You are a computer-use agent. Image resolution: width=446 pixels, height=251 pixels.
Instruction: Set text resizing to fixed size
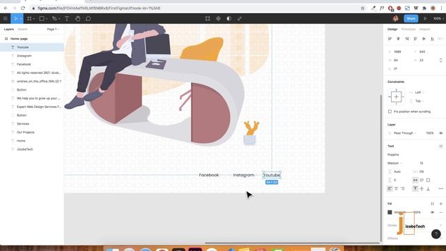pyautogui.click(x=428, y=180)
